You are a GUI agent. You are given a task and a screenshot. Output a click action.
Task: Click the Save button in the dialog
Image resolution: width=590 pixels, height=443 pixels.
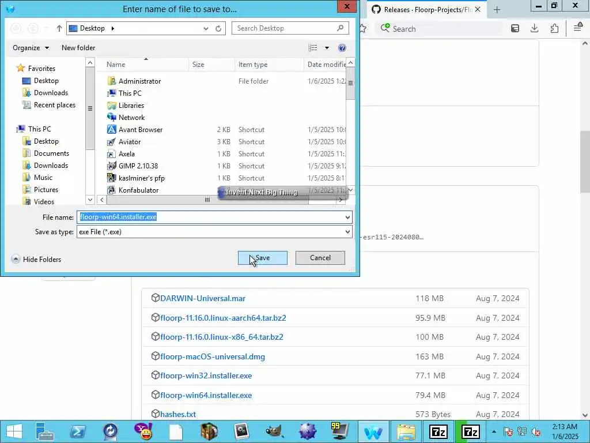262,258
